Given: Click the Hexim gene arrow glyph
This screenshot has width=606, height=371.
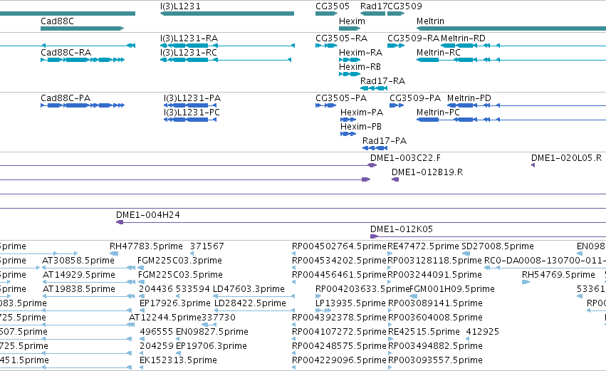Looking at the screenshot, I should click(x=350, y=28).
